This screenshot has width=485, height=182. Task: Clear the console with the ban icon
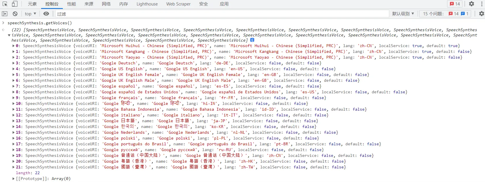(x=15, y=14)
